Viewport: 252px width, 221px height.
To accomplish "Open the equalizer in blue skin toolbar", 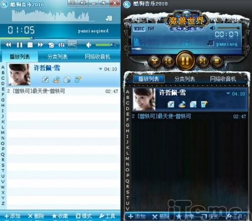I will click(61, 45).
